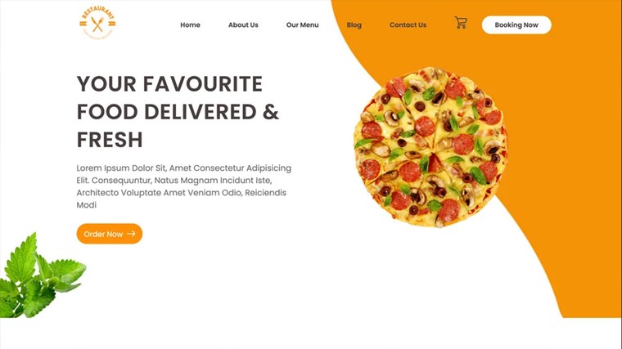Click the 'Architecto Voluptate Amet Veniam' text line
The height and width of the screenshot is (349, 622).
pos(182,193)
